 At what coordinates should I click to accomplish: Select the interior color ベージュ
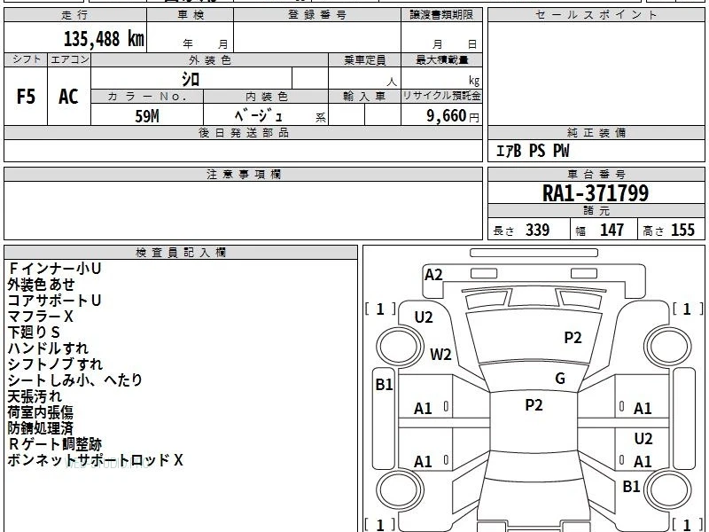(259, 116)
